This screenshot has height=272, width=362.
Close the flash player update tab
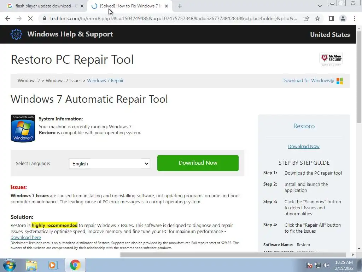82,6
